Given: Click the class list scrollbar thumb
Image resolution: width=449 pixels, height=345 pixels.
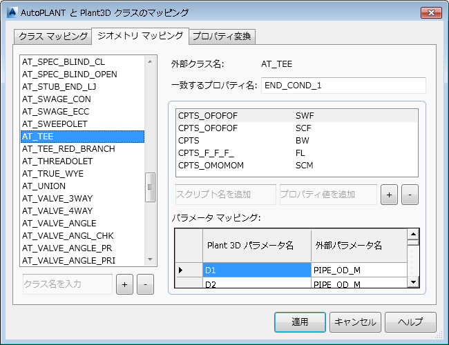Looking at the screenshot, I should [x=150, y=188].
